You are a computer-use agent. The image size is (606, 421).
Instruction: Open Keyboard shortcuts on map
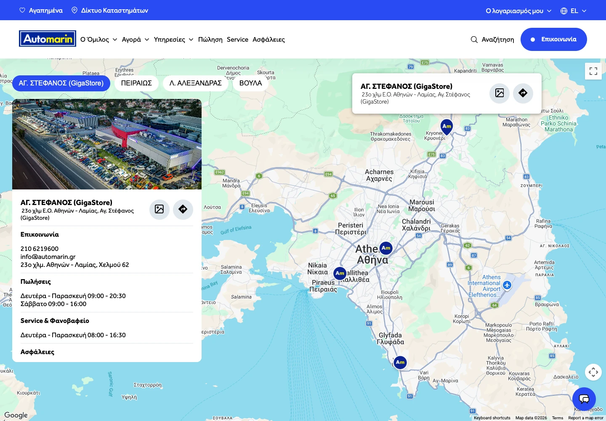coord(492,418)
